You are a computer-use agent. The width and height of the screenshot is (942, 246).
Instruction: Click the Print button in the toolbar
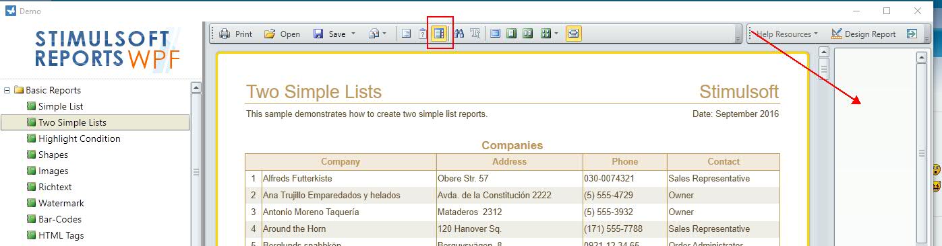pos(235,34)
